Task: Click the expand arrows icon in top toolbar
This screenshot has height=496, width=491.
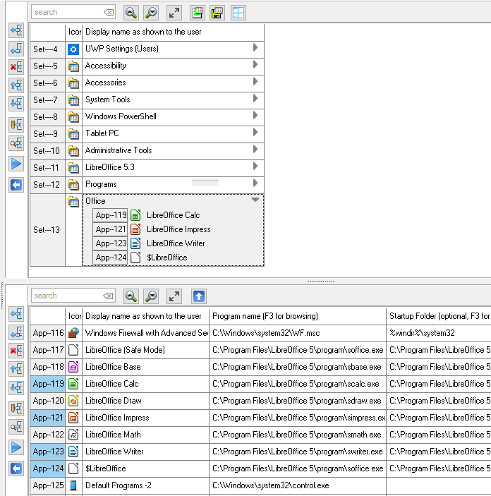Action: 174,13
